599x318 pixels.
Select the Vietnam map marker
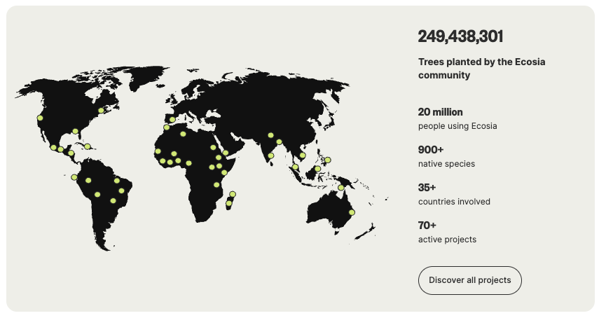click(x=303, y=155)
